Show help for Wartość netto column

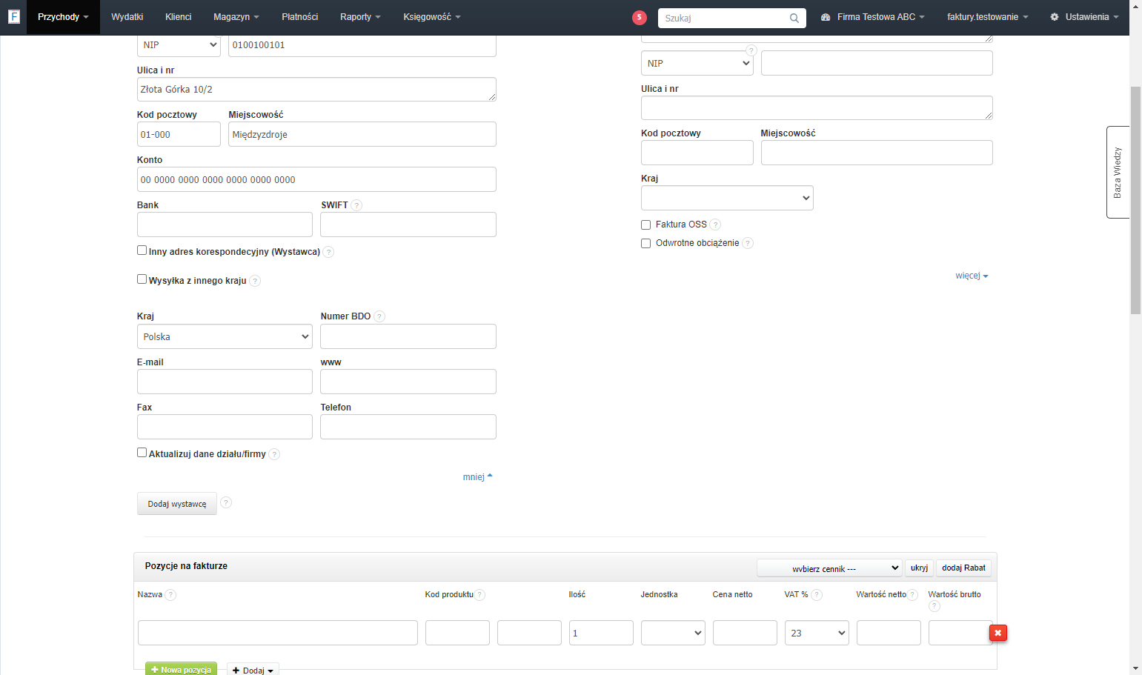click(x=913, y=594)
